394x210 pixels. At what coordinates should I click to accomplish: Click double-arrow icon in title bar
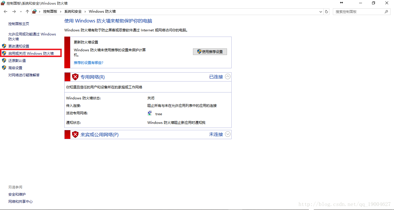coord(342,3)
